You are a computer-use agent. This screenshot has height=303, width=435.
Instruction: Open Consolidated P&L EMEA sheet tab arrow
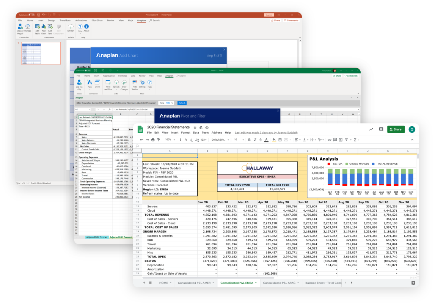coord(256,283)
